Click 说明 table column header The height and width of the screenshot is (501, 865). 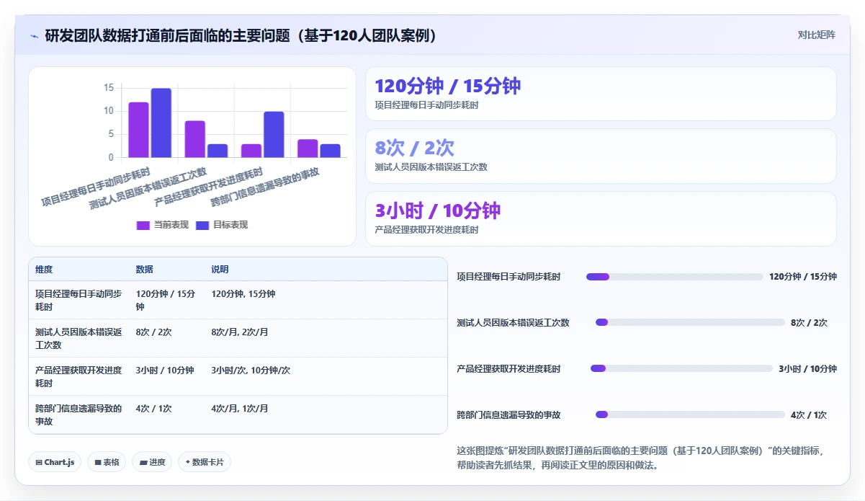[220, 270]
